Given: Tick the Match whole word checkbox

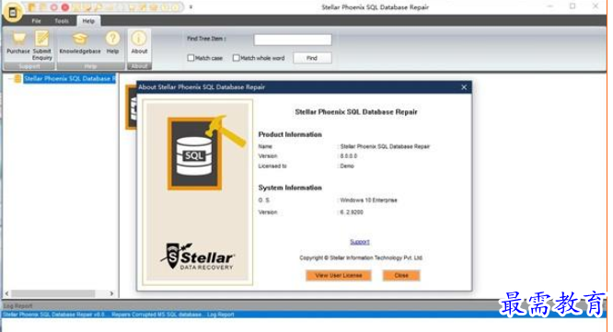Looking at the screenshot, I should pyautogui.click(x=237, y=58).
